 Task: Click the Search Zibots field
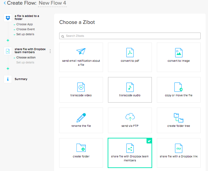coord(130,36)
